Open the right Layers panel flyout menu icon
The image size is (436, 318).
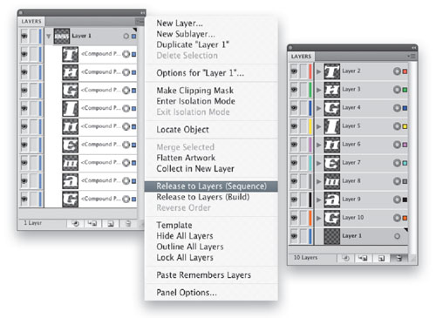coord(412,56)
